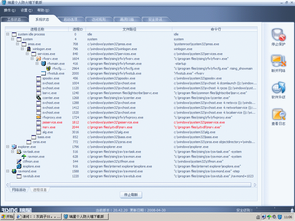Sort by the 文件路径 column header
The width and height of the screenshot is (295, 221).
tap(129, 29)
